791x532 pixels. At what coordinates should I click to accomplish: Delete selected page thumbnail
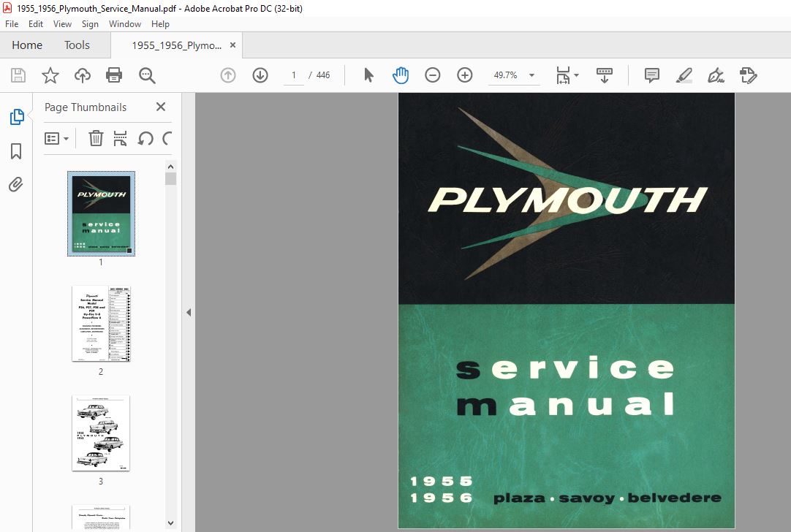click(96, 138)
